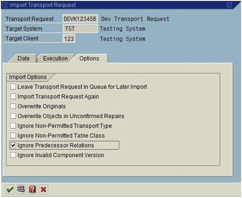Enable Ignore Invalid Component Version
Screen dimensions: 242x198
pos(13,155)
